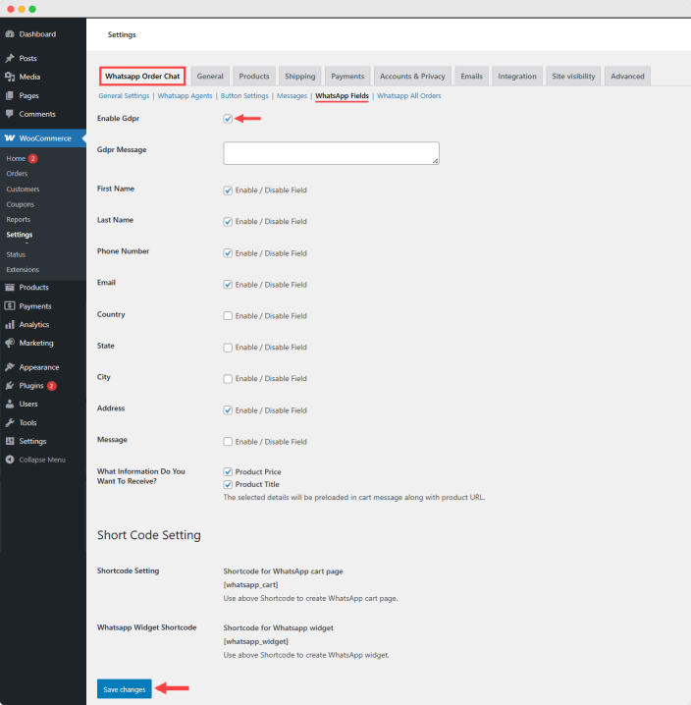Click the WooCommerce logo icon
Viewport: 691px width, 705px height.
(10, 138)
